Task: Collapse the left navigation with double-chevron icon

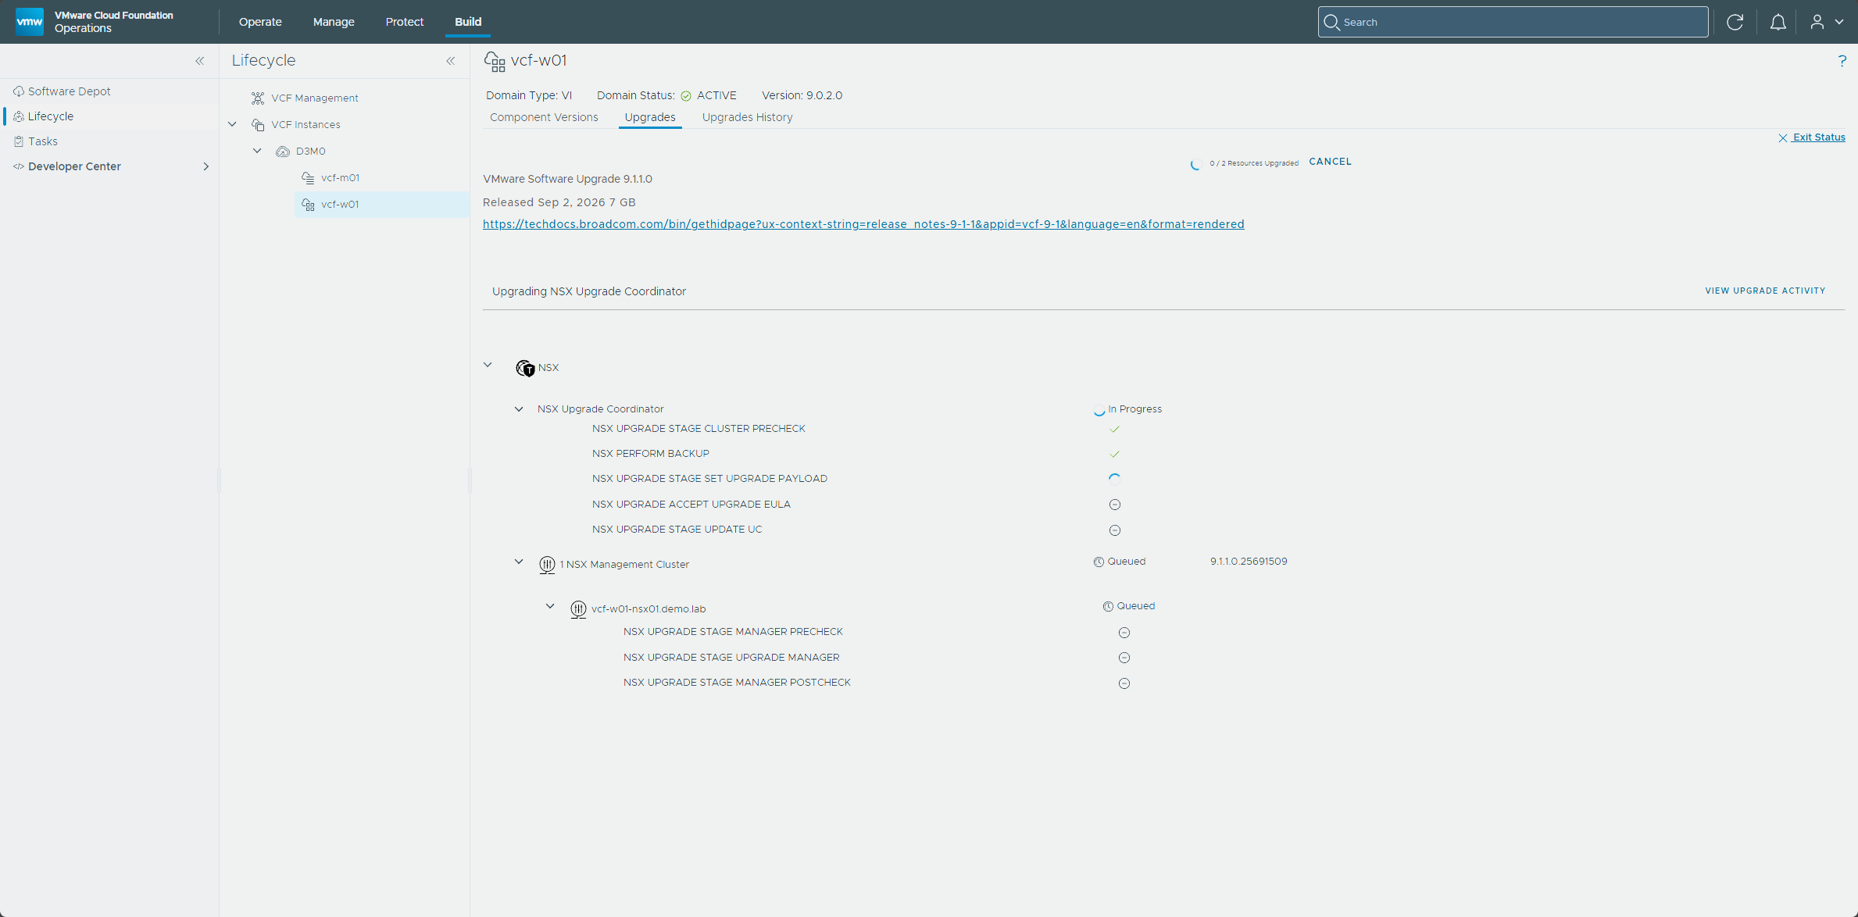Action: pos(200,60)
